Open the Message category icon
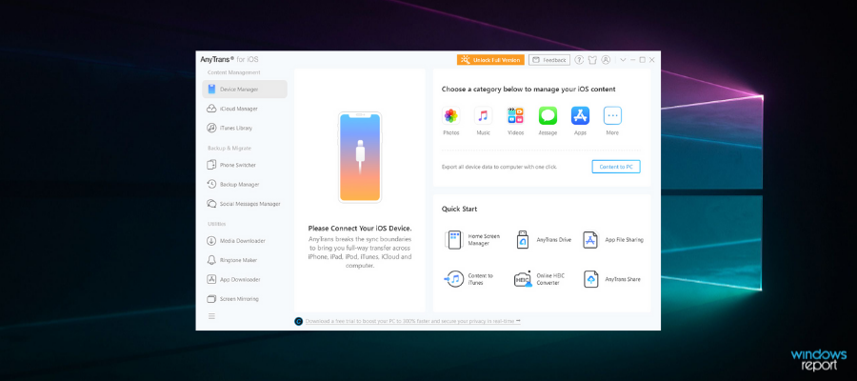The height and width of the screenshot is (381, 857). pyautogui.click(x=548, y=116)
